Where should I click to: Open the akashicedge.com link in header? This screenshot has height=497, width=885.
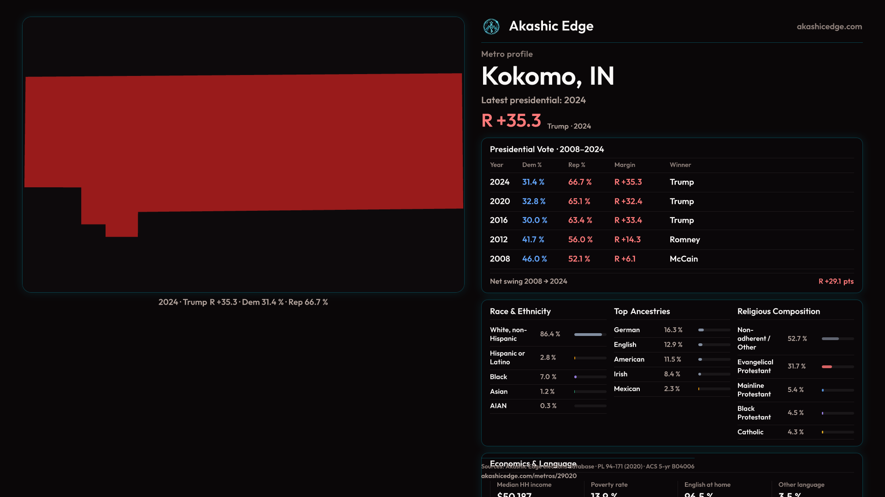click(x=829, y=27)
